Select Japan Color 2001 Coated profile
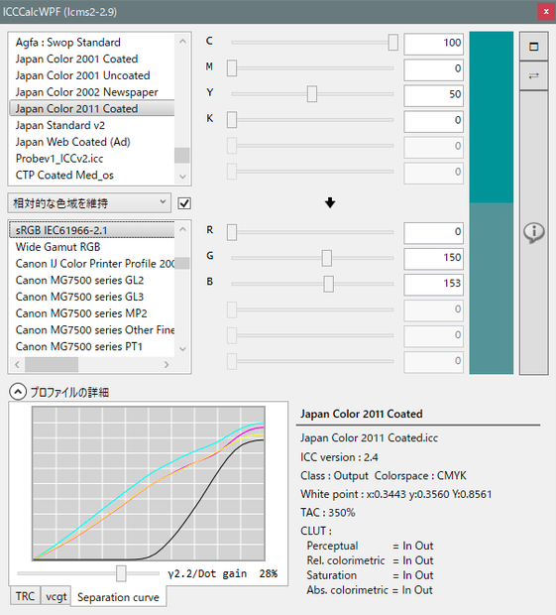This screenshot has height=615, width=556. pyautogui.click(x=76, y=59)
